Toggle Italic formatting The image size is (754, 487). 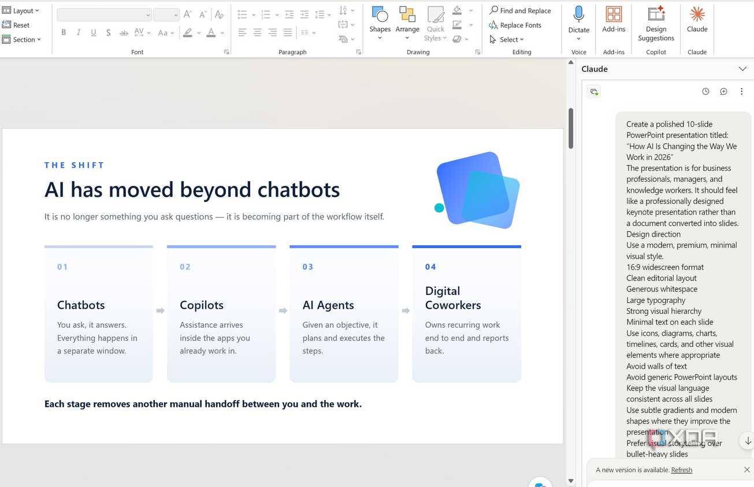(79, 33)
